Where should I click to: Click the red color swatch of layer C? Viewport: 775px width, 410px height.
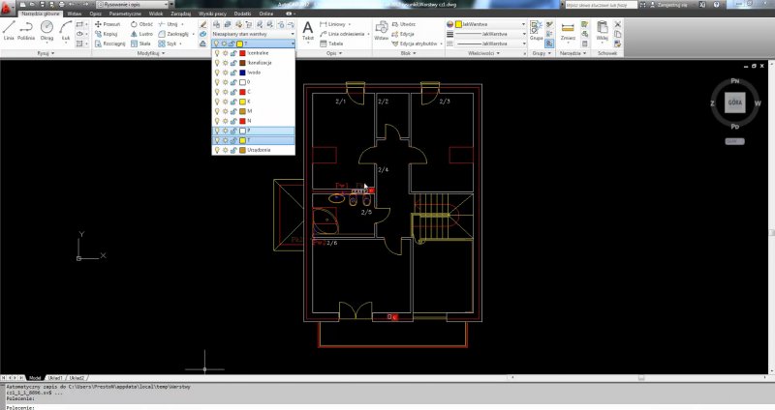coord(242,92)
